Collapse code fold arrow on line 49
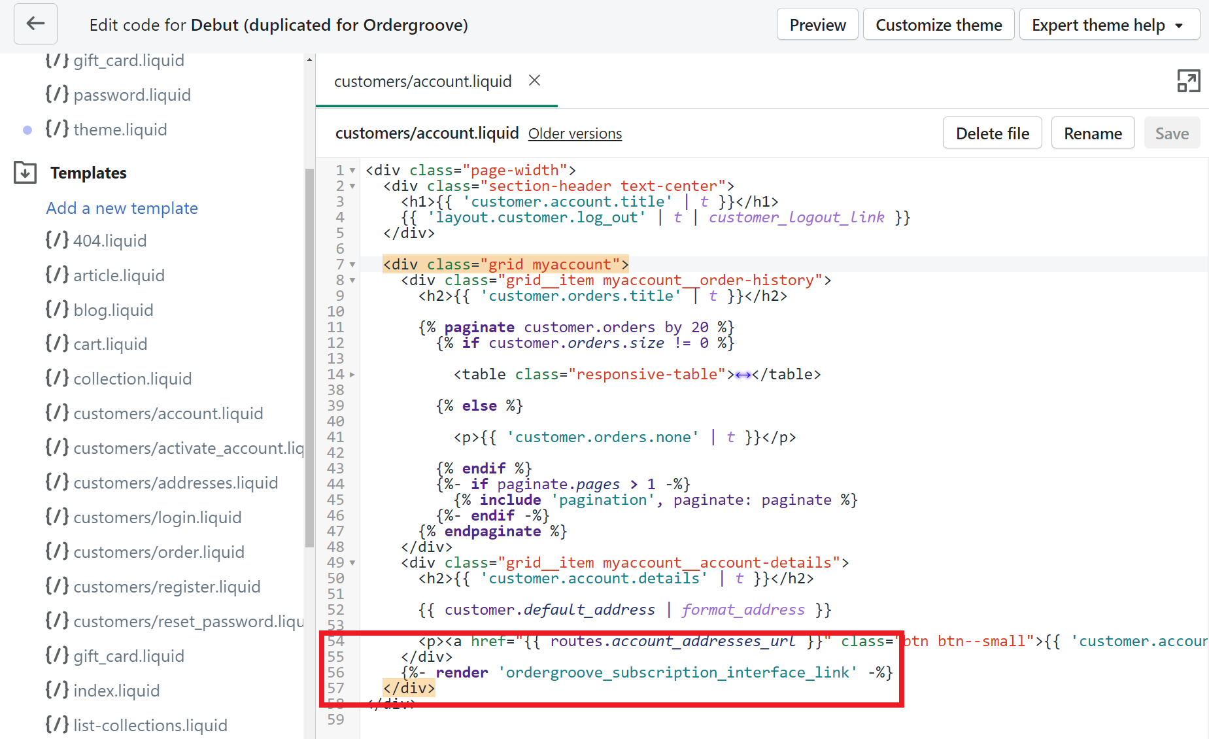The width and height of the screenshot is (1209, 739). click(352, 563)
